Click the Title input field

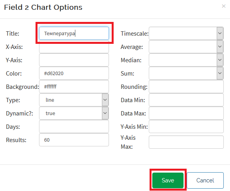click(x=74, y=33)
